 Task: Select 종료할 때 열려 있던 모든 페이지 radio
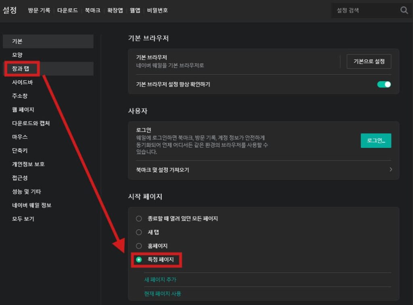coord(139,219)
